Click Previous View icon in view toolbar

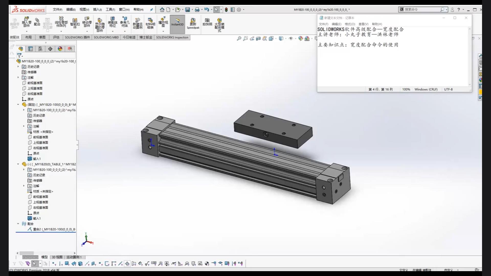pyautogui.click(x=252, y=39)
